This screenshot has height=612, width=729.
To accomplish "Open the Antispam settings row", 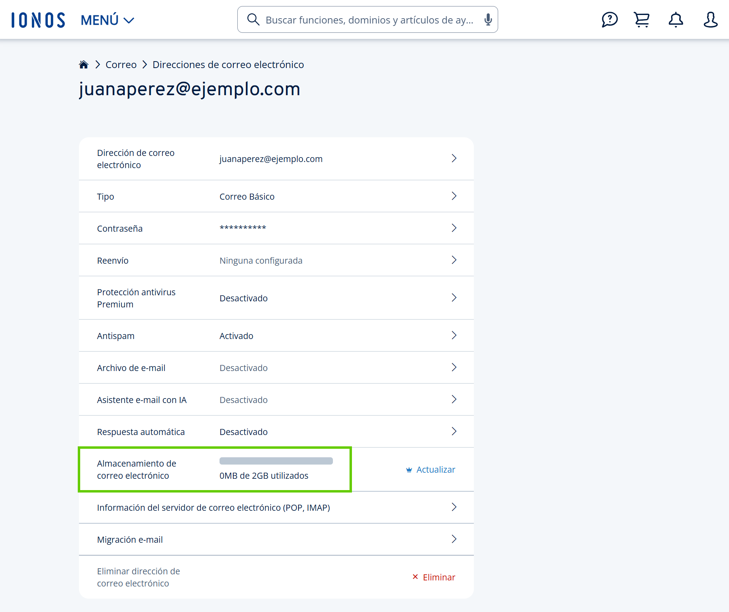I will (276, 336).
